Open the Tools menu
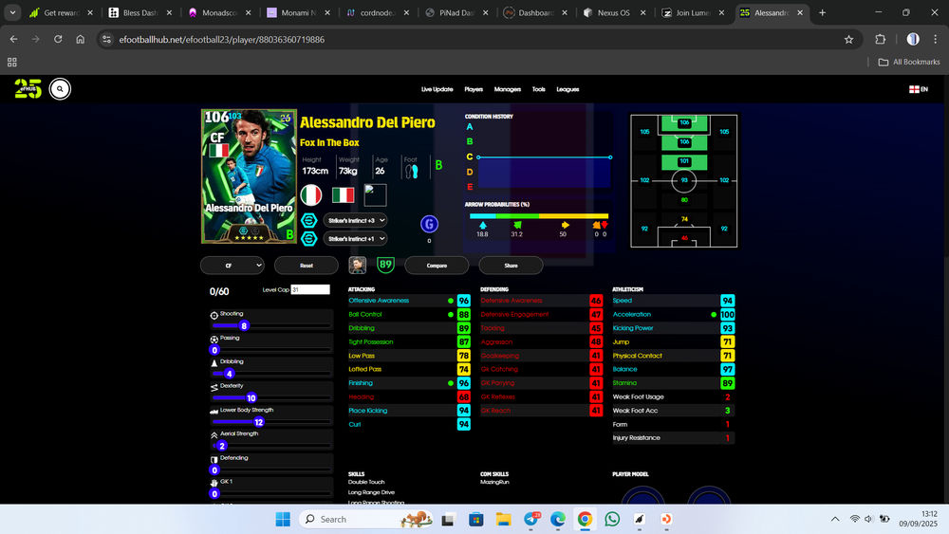Viewport: 949px width, 534px height. click(x=539, y=89)
